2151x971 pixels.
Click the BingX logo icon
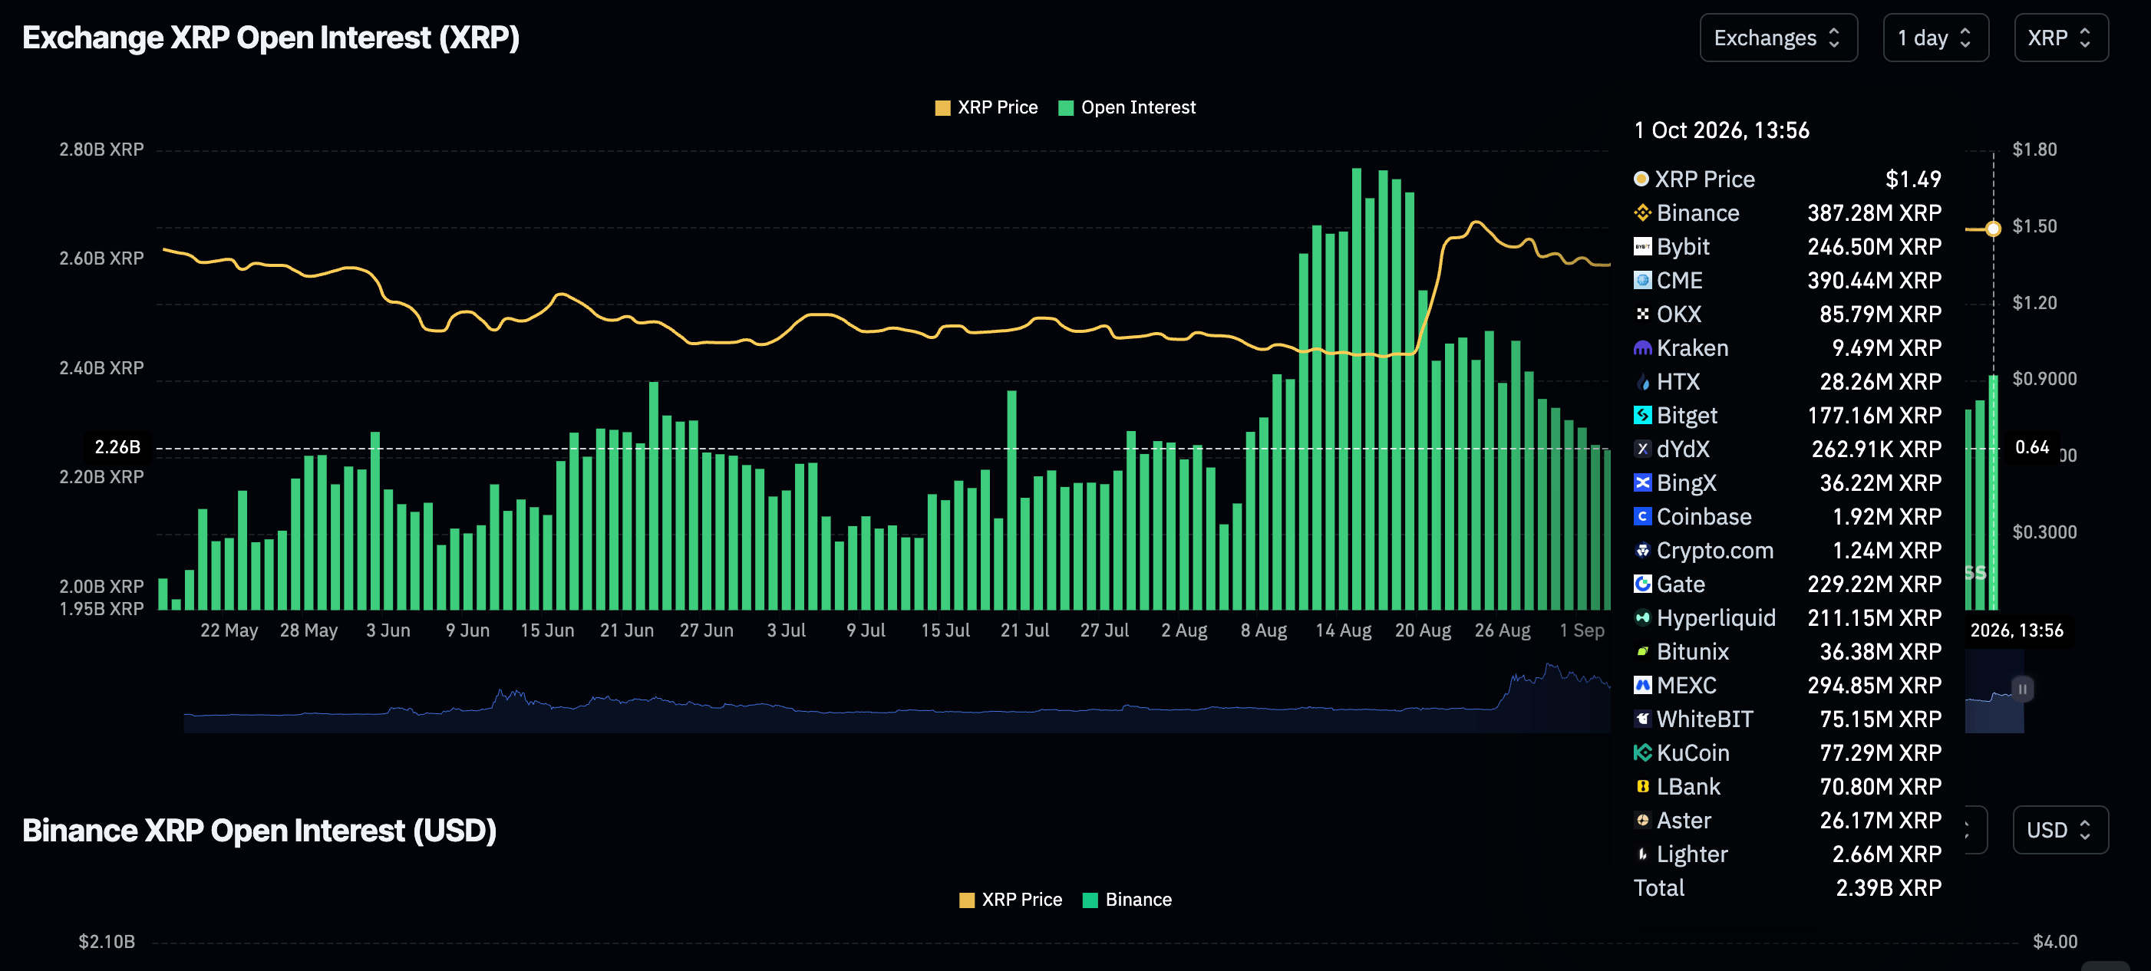tap(1641, 482)
